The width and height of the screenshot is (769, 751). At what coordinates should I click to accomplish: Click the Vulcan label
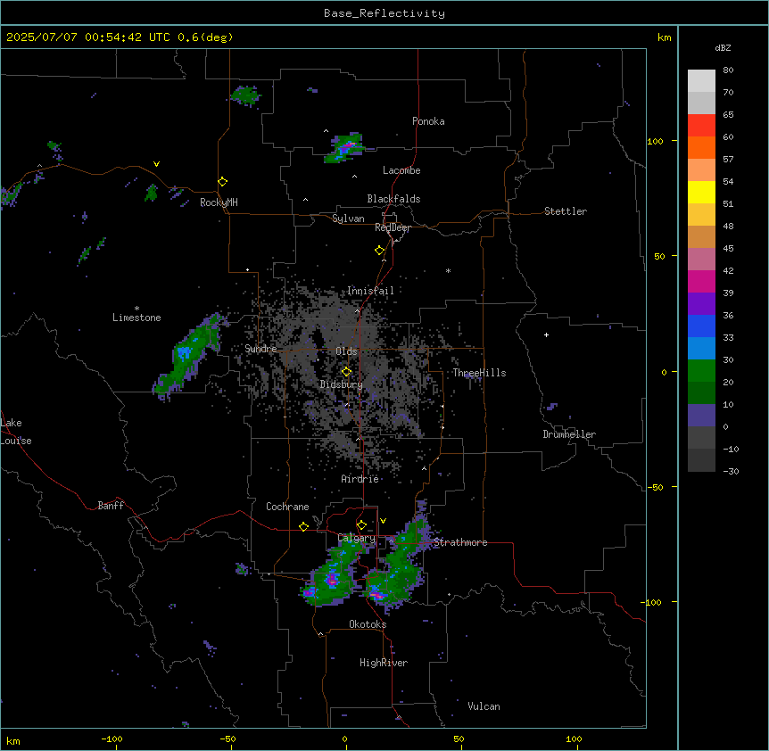pyautogui.click(x=484, y=706)
